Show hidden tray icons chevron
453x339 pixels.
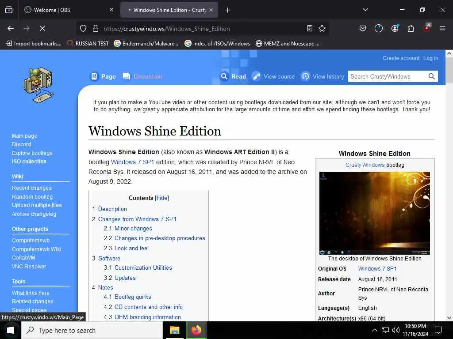click(374, 330)
